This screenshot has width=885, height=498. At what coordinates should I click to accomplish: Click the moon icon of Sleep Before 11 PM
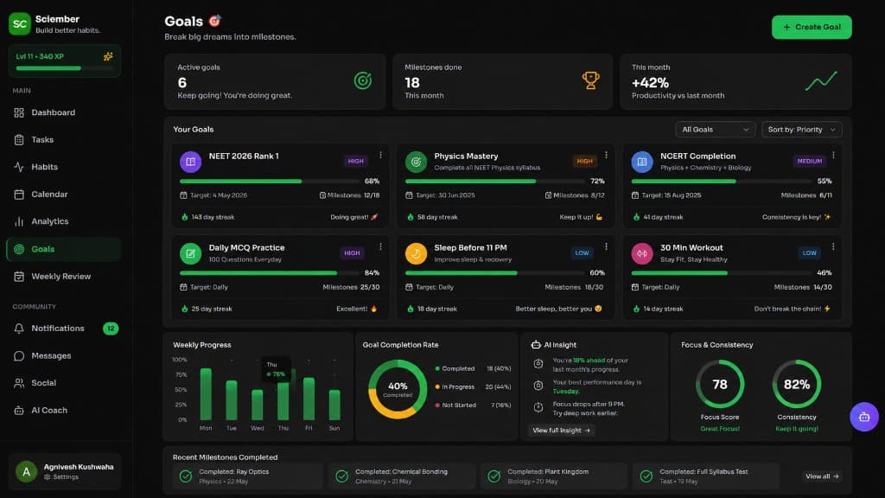(x=416, y=253)
